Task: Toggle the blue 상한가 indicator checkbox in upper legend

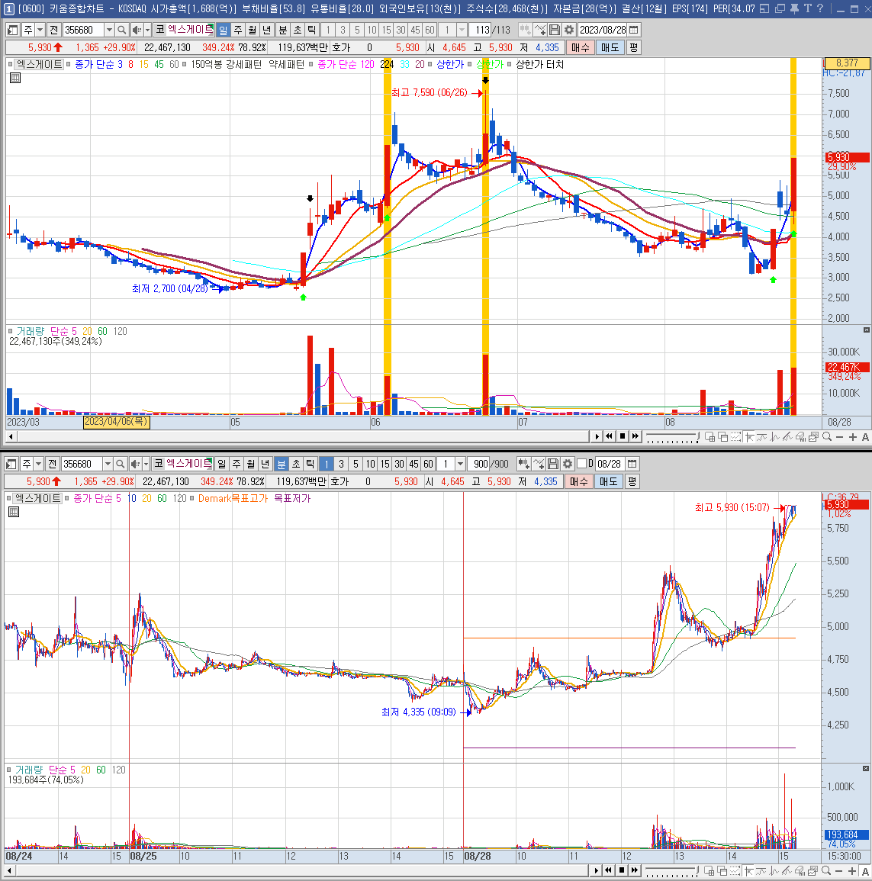Action: (430, 65)
